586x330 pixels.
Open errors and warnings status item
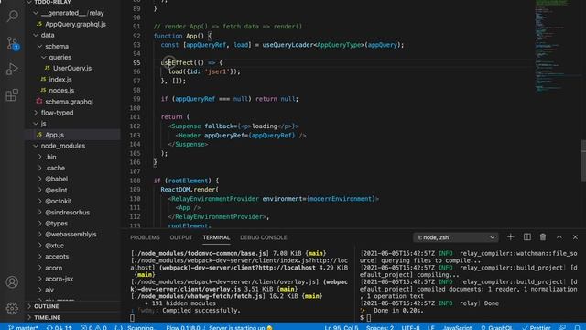tap(93, 327)
